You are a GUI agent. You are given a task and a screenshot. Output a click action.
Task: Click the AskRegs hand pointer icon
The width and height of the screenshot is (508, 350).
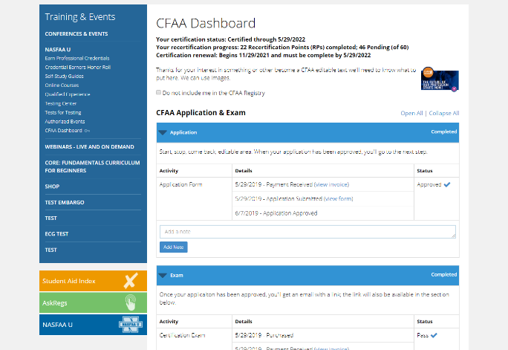click(x=131, y=302)
